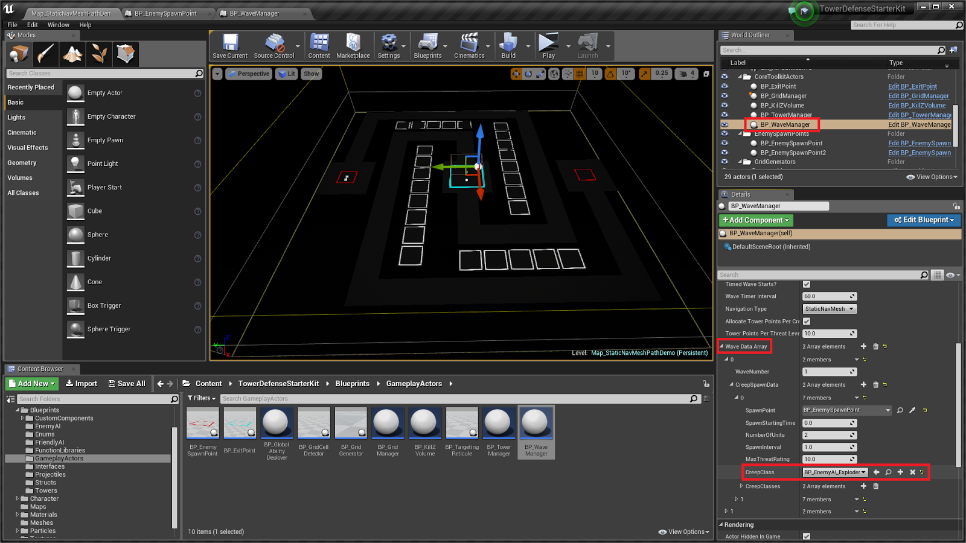Toggle viewport rotation snap icon
The height and width of the screenshot is (543, 966).
click(610, 74)
